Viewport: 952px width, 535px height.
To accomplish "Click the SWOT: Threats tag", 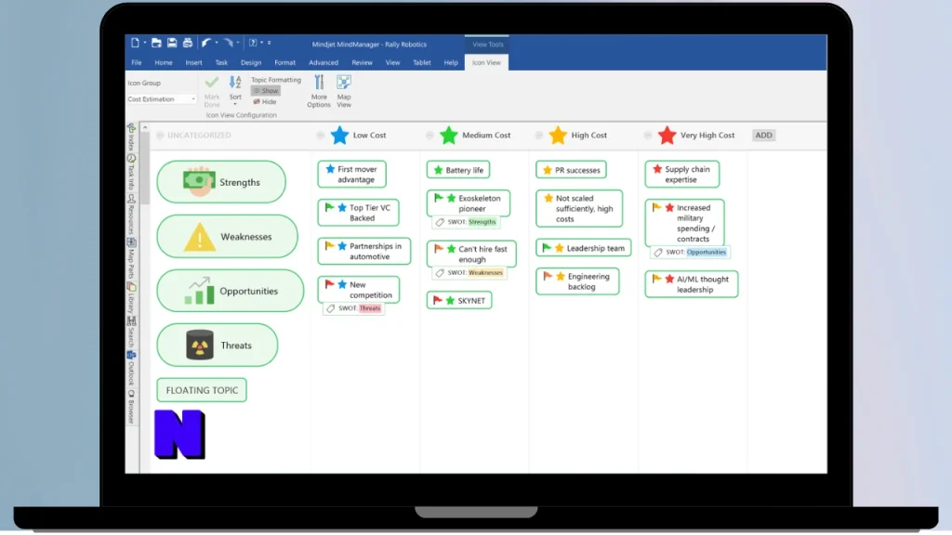I will (x=354, y=308).
